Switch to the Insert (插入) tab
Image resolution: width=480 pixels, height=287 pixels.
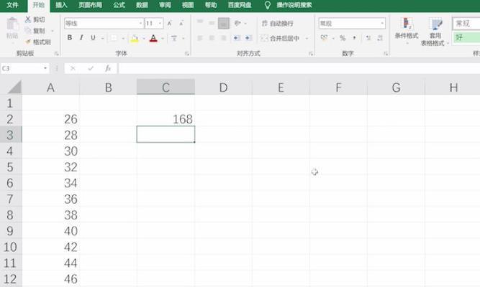[x=61, y=5]
